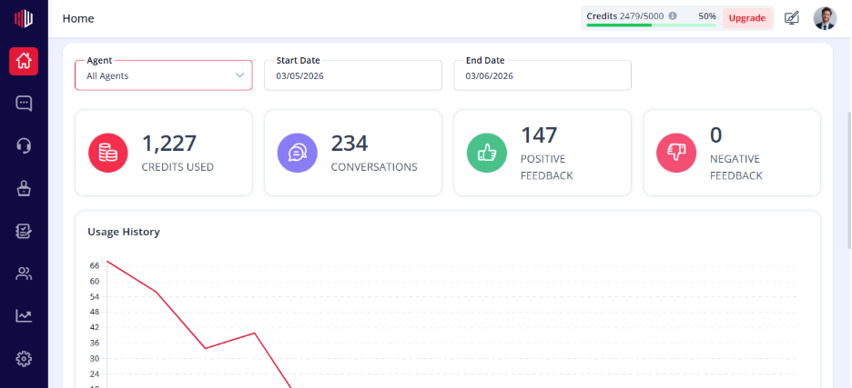The height and width of the screenshot is (388, 852).
Task: Click the 147 positive feedback value
Action: (x=539, y=135)
